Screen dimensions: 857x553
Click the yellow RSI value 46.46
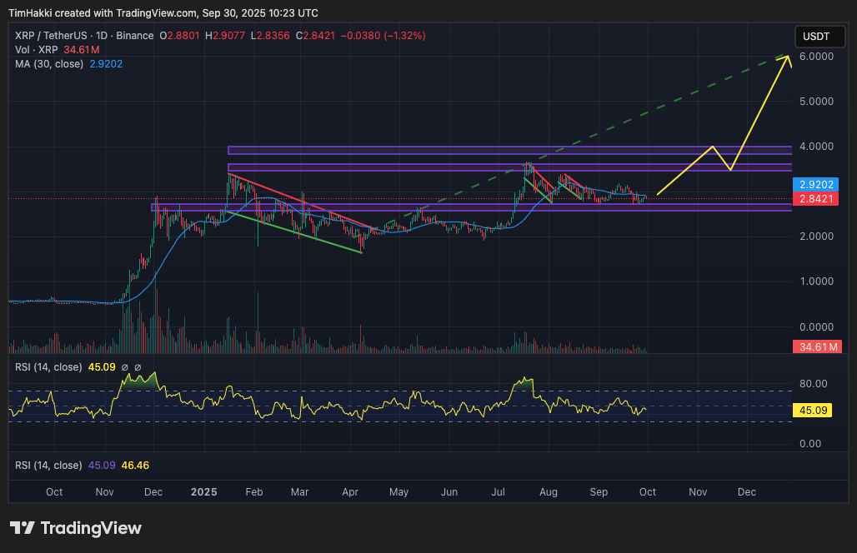click(133, 466)
